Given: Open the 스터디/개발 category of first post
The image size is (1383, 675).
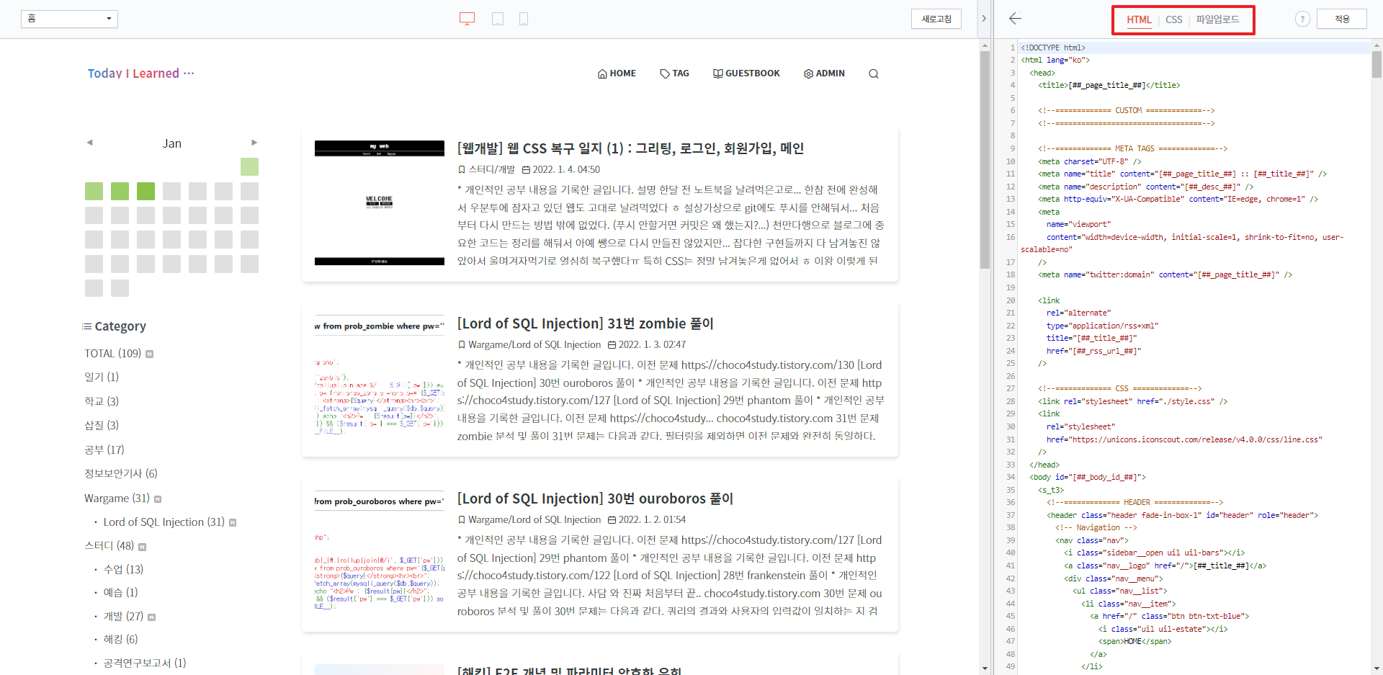Looking at the screenshot, I should (491, 170).
